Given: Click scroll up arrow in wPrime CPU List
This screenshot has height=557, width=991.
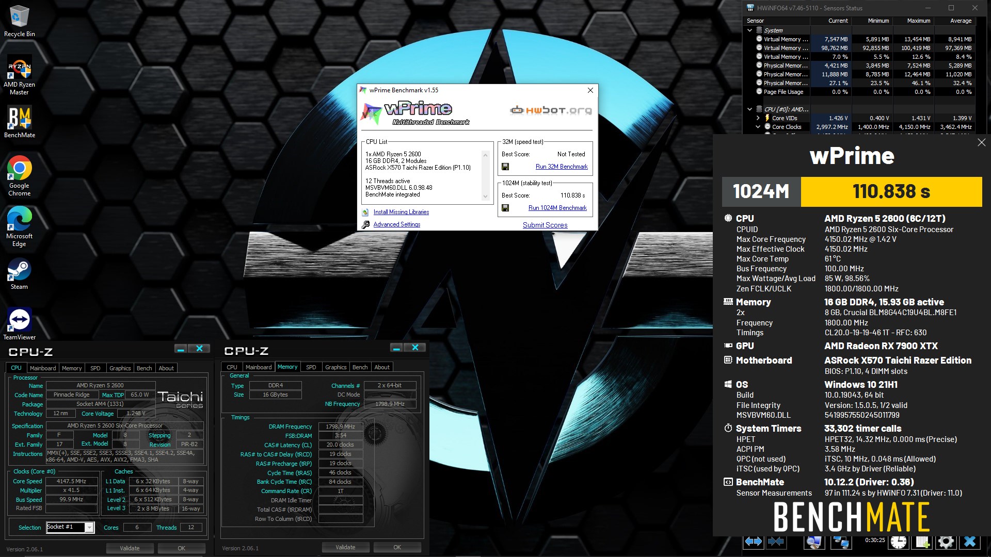Looking at the screenshot, I should coord(485,155).
